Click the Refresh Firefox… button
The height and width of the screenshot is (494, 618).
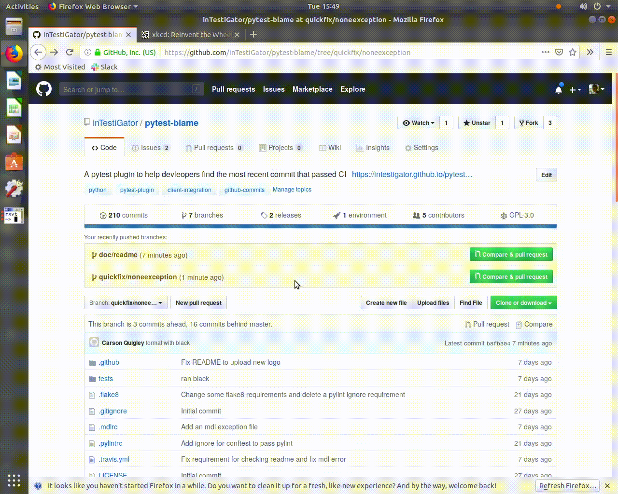568,486
